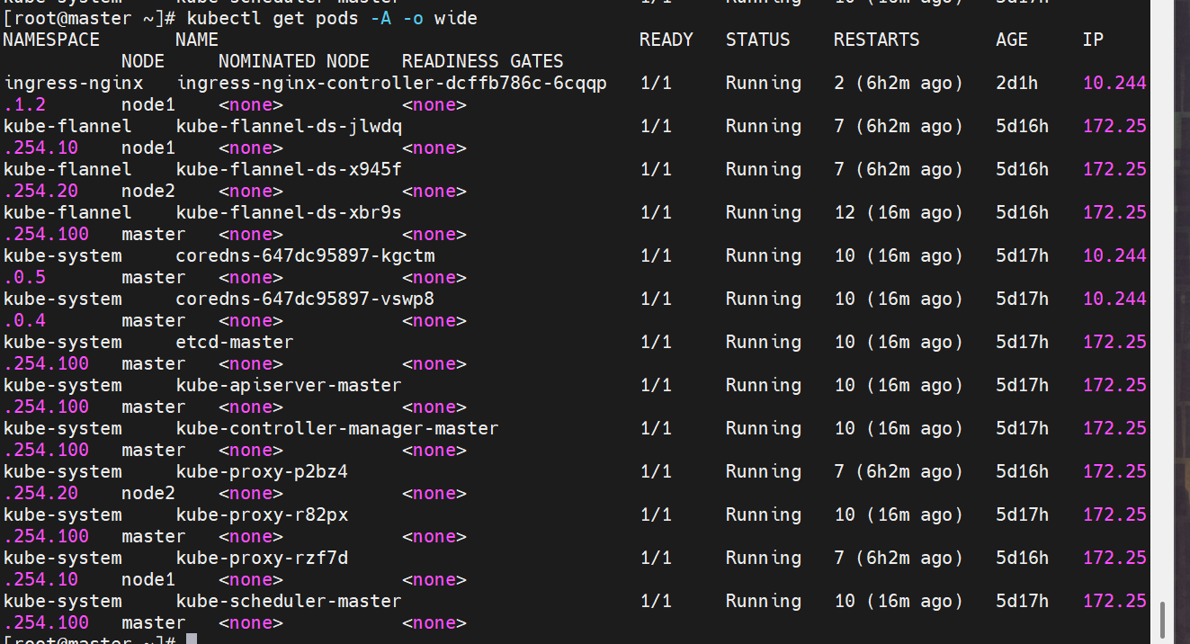Select the STATUS column header
This screenshot has height=644, width=1190.
[x=758, y=40]
